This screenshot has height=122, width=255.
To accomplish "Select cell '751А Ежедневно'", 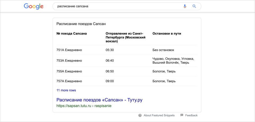I will (69, 50).
